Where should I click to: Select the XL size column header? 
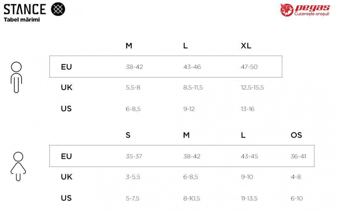click(x=246, y=46)
